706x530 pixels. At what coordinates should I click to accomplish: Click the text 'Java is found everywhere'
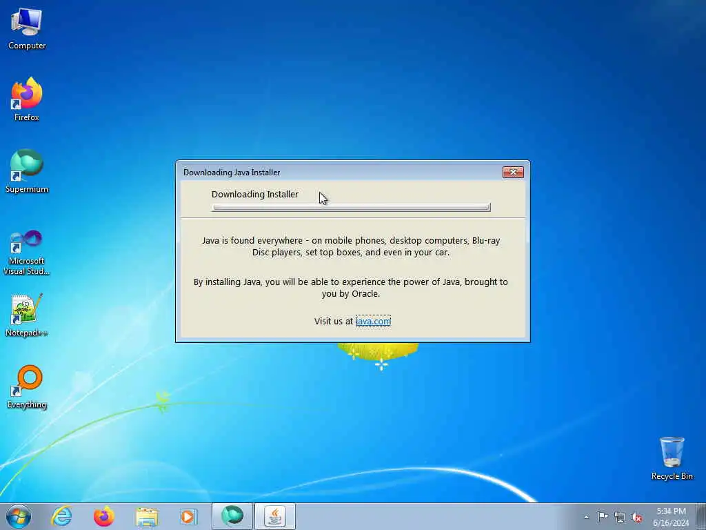pyautogui.click(x=252, y=241)
